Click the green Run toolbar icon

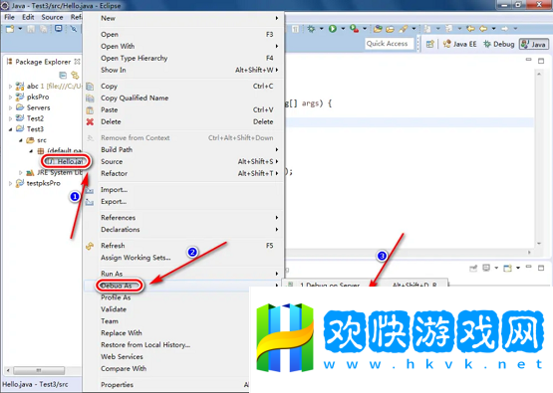click(332, 29)
